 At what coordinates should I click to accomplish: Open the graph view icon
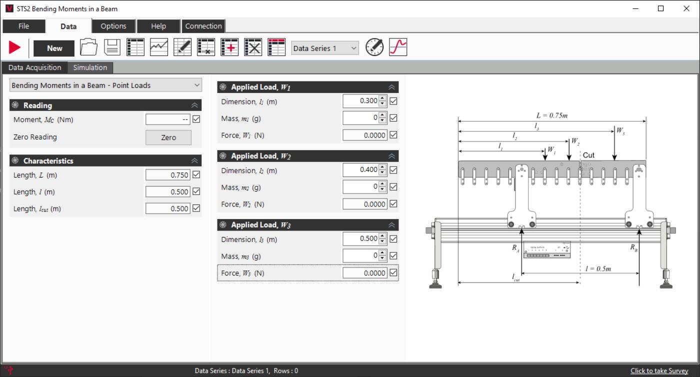click(158, 46)
